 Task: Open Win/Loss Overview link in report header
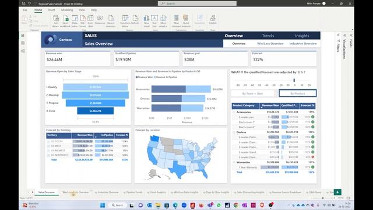[x=270, y=44]
